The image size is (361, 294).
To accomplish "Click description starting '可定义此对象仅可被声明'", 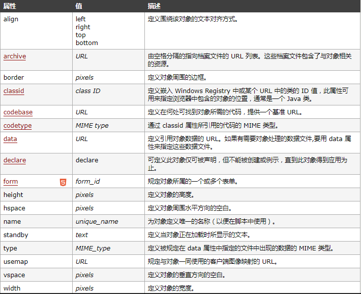I will point(247,164).
